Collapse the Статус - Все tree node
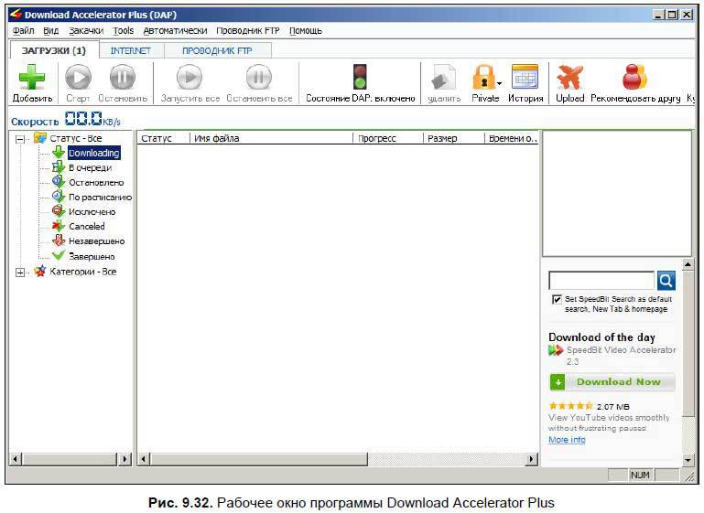Image resolution: width=704 pixels, height=513 pixels. [x=20, y=138]
